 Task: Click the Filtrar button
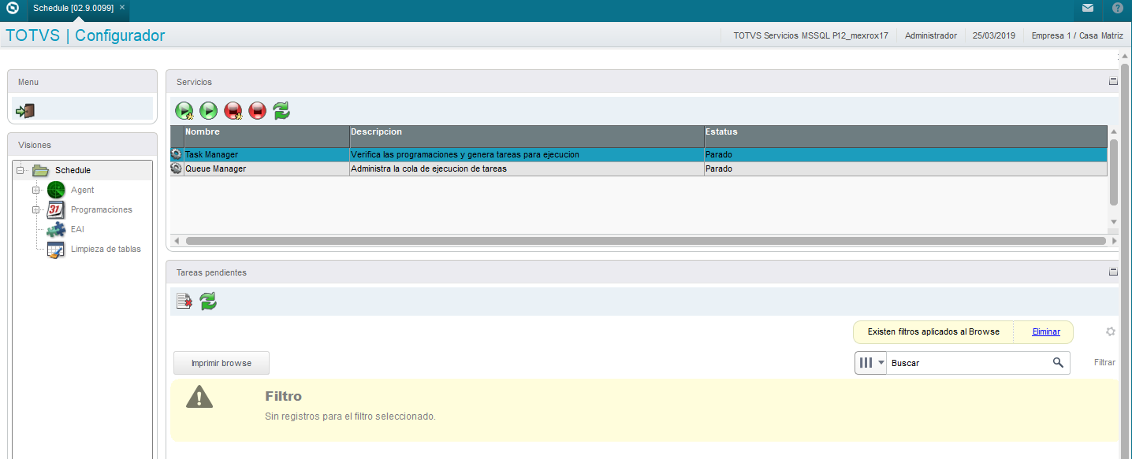(x=1104, y=362)
